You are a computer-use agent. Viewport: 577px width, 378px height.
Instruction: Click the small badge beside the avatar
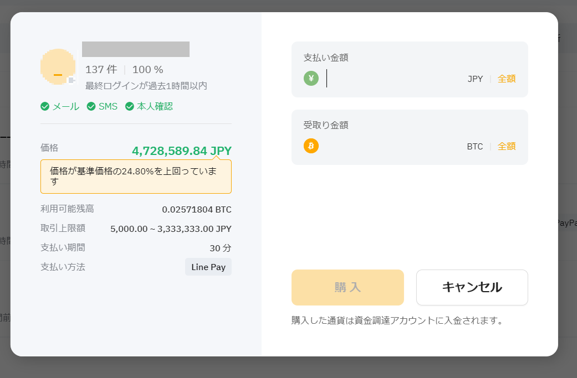(x=71, y=80)
